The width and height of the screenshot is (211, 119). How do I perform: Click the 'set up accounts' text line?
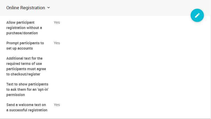pos(19,48)
